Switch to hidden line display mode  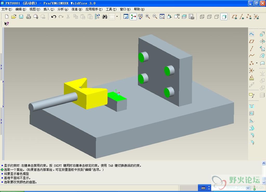point(209,17)
